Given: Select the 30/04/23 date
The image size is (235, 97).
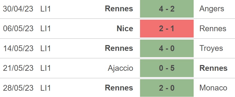Looking at the screenshot, I should (18, 9).
